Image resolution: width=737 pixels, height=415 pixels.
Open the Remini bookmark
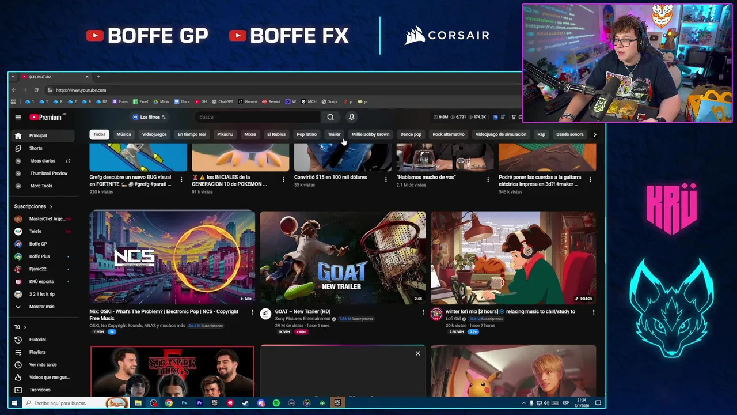coord(271,101)
